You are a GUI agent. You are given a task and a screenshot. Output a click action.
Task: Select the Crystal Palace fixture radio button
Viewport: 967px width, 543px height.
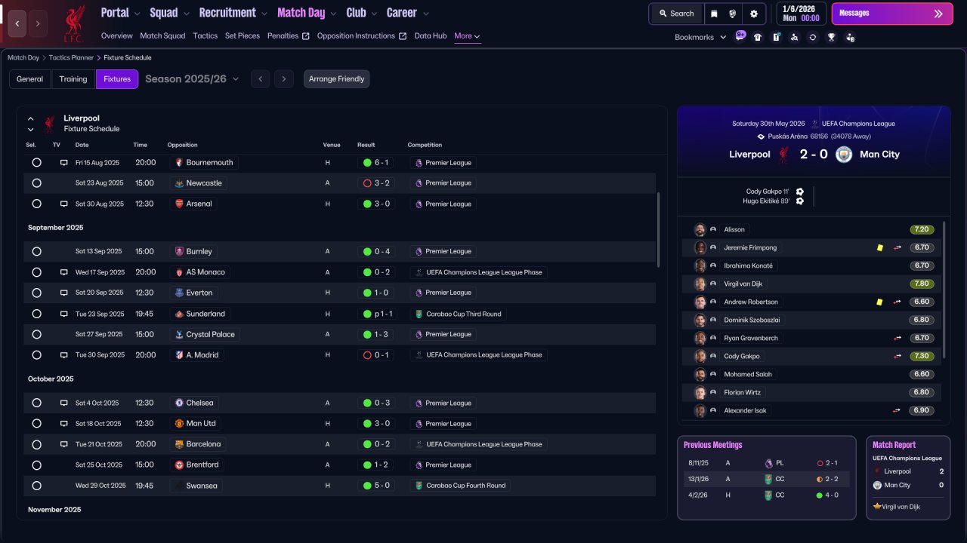coord(36,334)
